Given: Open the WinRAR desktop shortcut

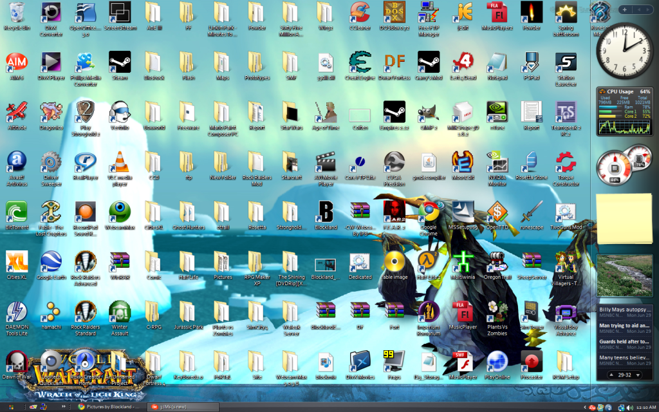Looking at the screenshot, I should (120, 262).
